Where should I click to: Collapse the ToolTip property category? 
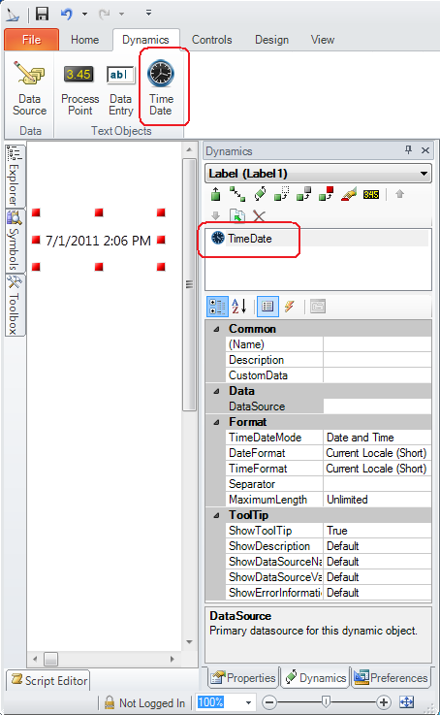point(216,515)
